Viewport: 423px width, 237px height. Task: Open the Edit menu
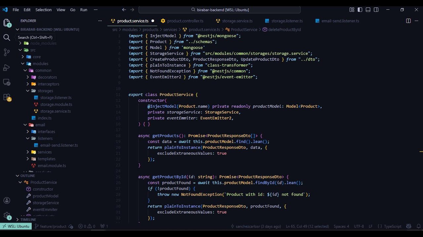coord(27,10)
